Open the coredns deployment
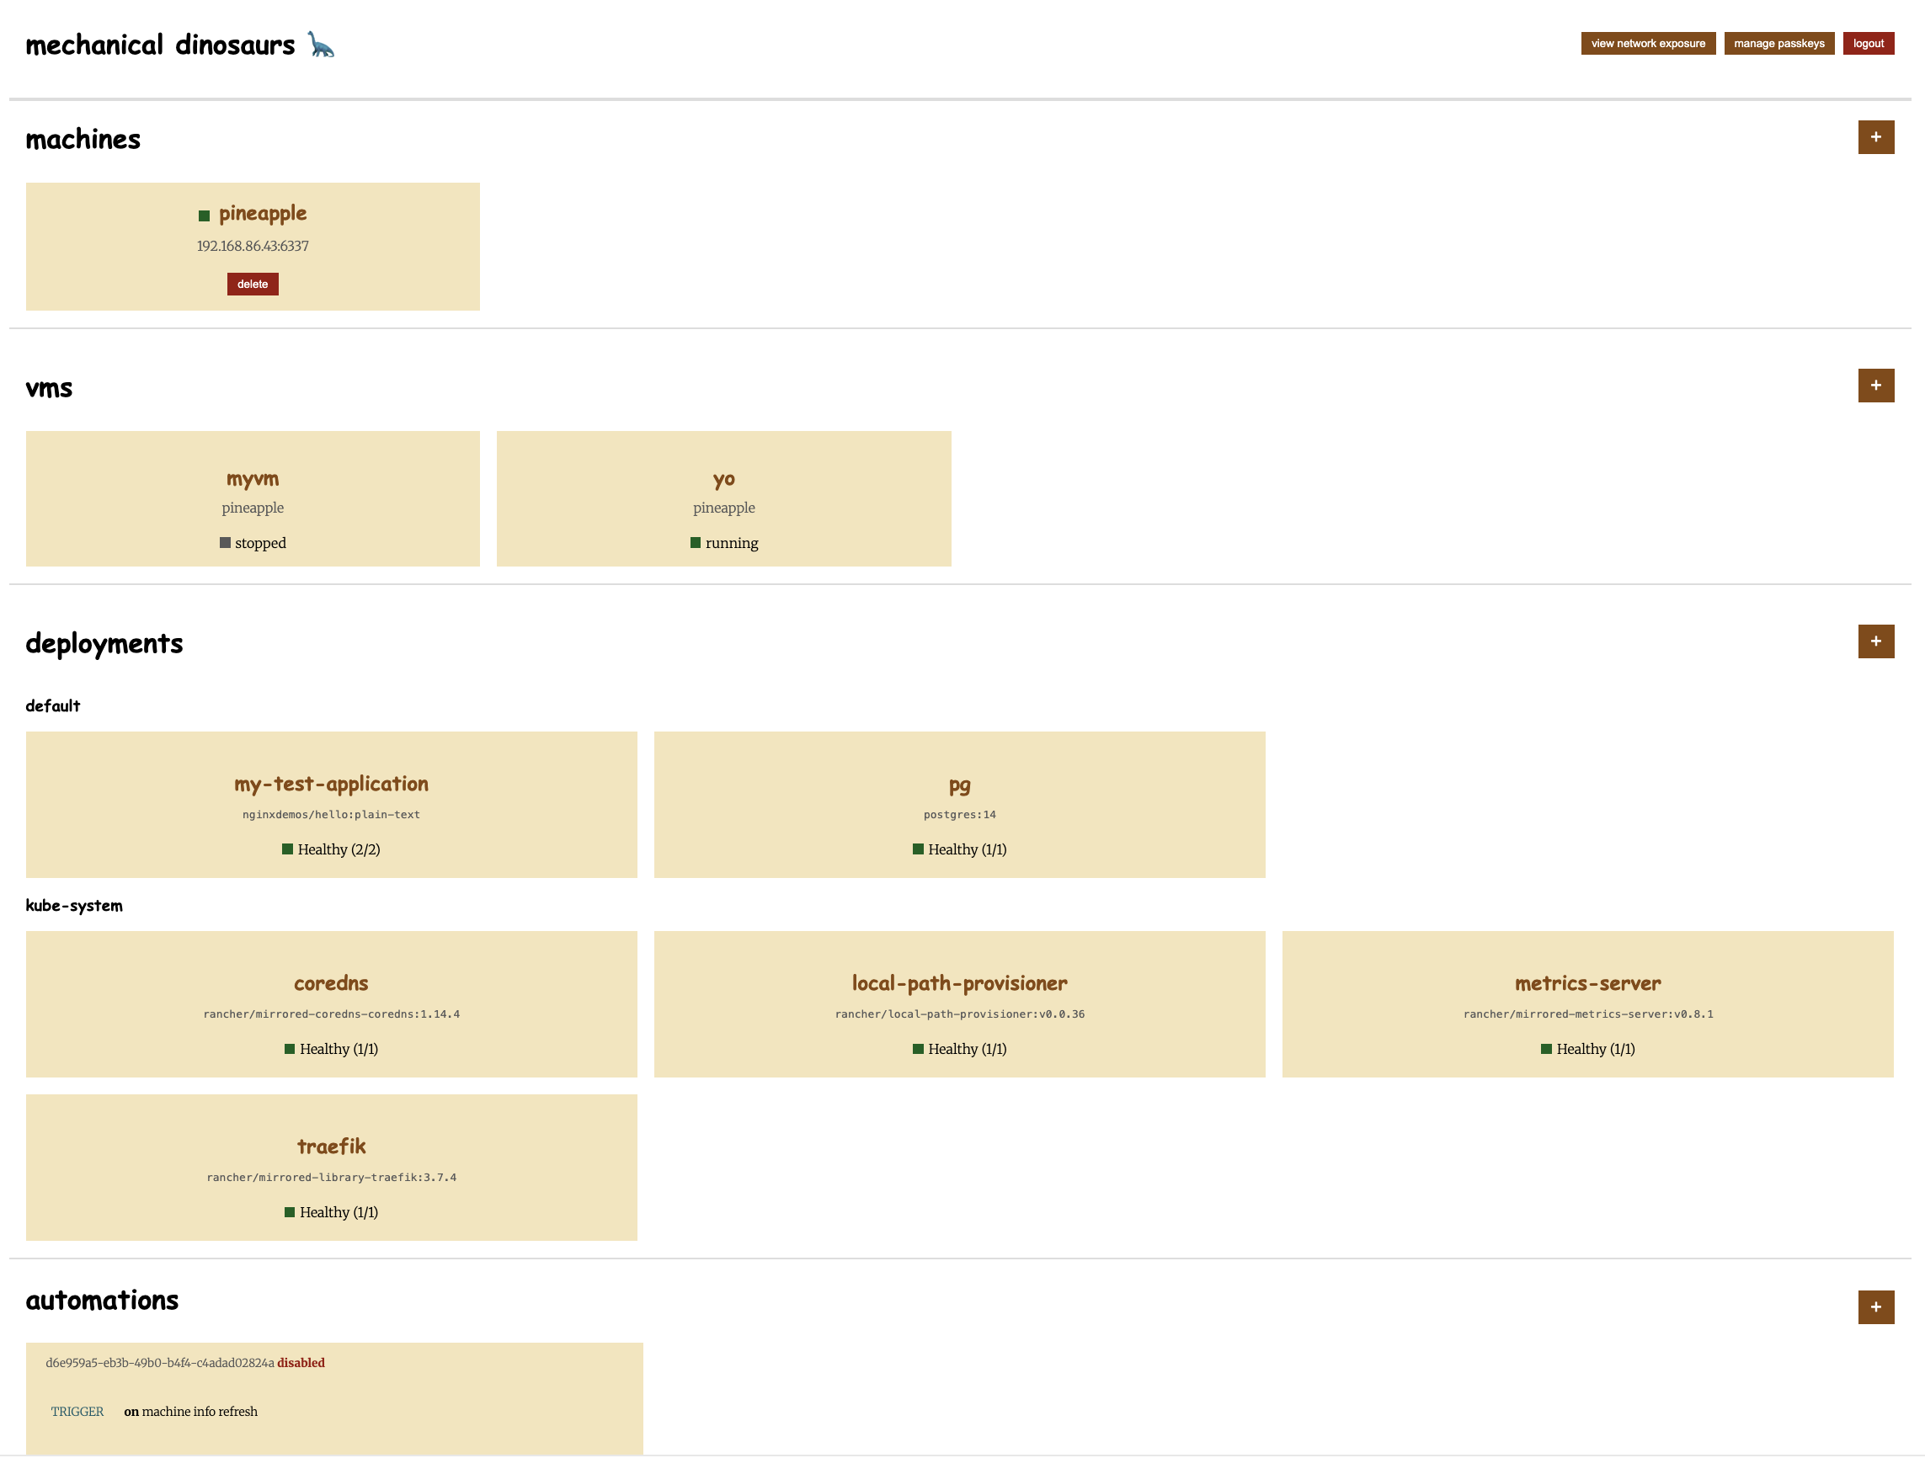1925x1458 pixels. click(332, 984)
